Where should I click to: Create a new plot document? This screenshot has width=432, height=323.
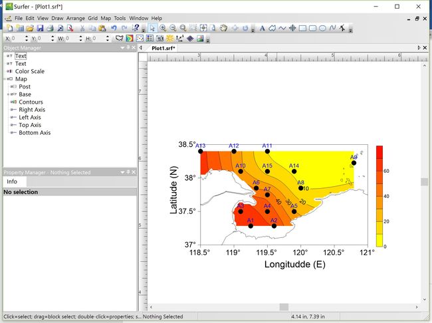pos(10,28)
